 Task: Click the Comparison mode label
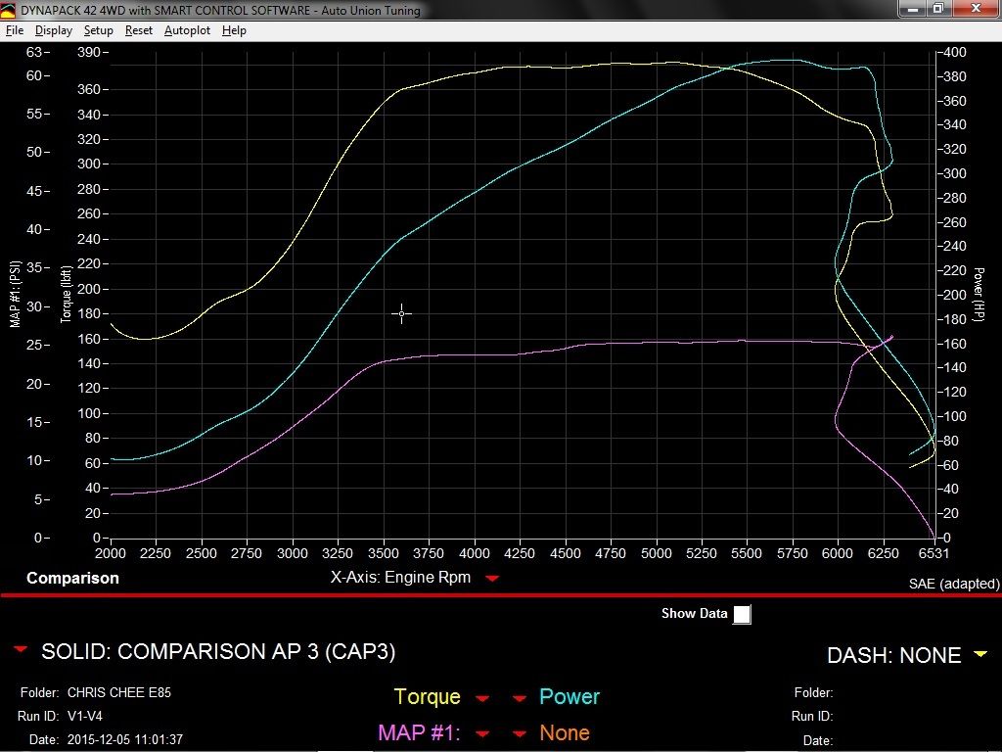click(72, 578)
